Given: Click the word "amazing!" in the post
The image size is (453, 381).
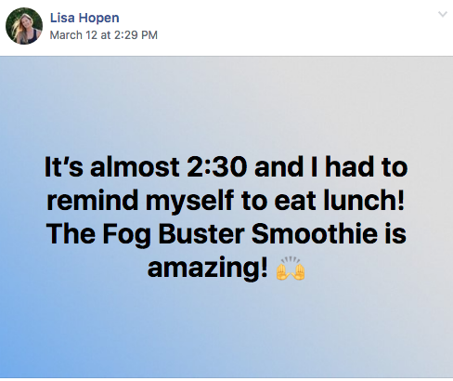Looking at the screenshot, I should point(207,269).
